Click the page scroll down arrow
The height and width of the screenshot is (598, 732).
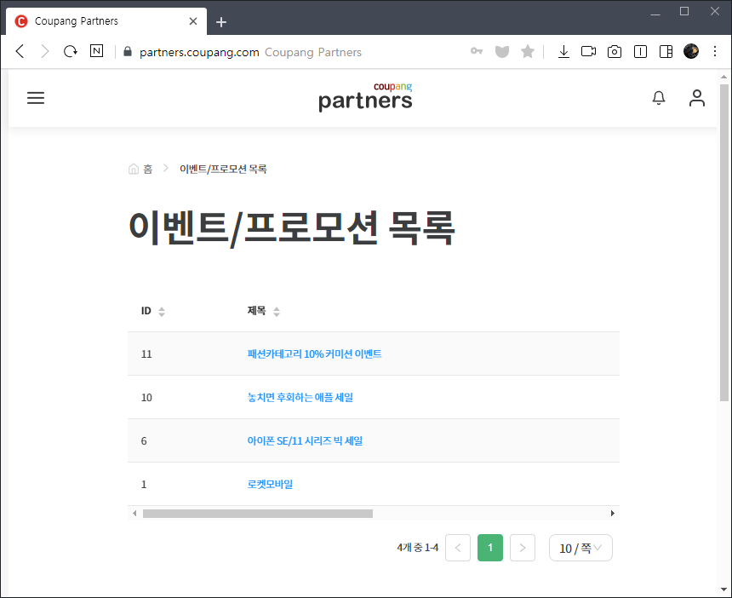(724, 589)
